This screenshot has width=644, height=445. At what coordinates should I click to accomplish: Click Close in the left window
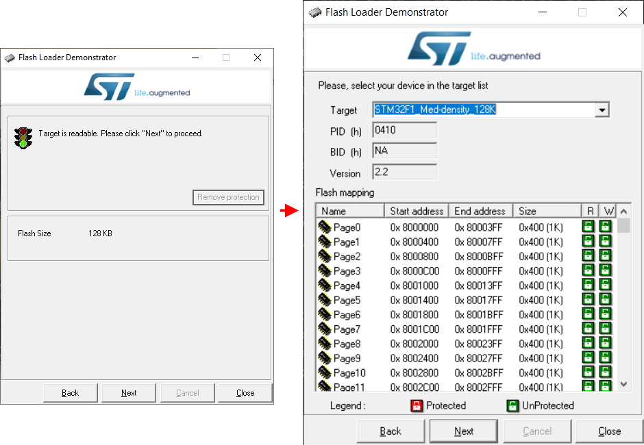[x=245, y=393]
